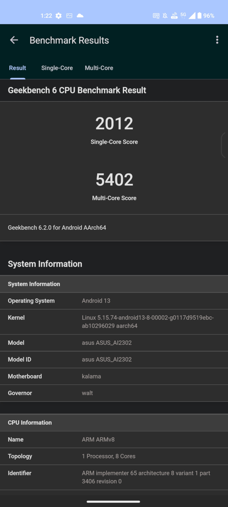This screenshot has height=507, width=228.
Task: Tap the bottom navigation gesture bar
Action: (x=114, y=502)
